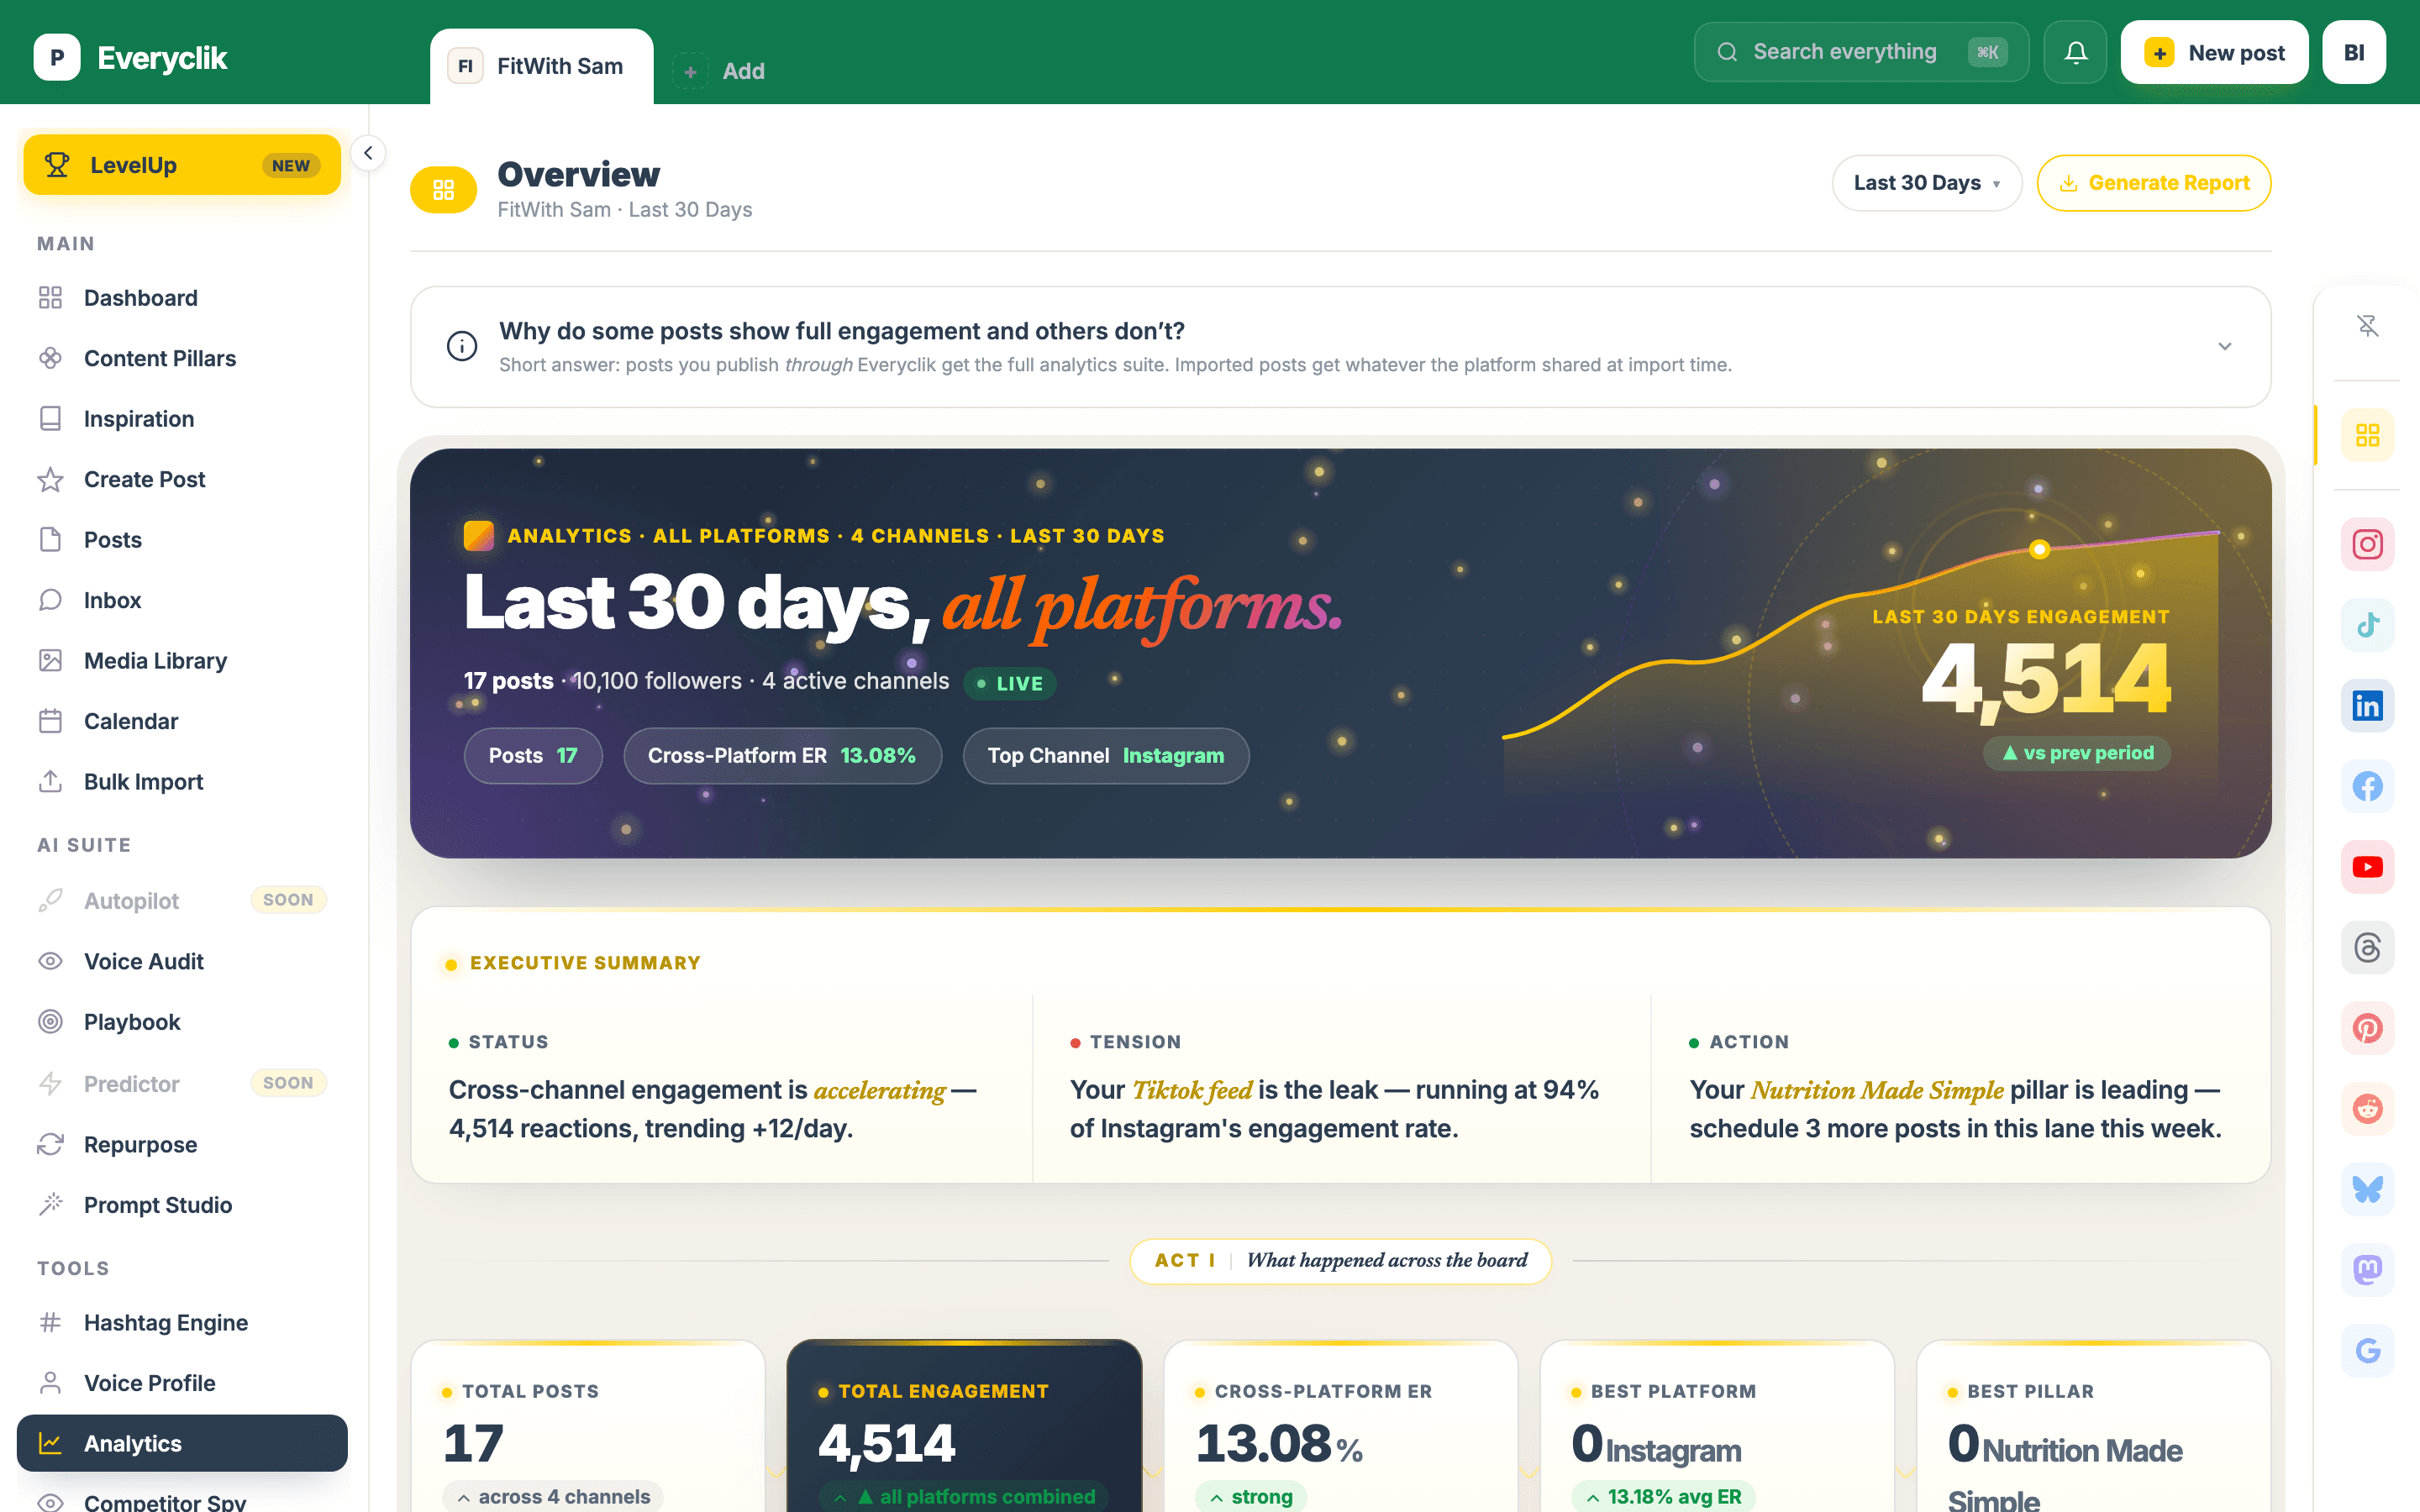Open Playbook in the sidebar
The height and width of the screenshot is (1512, 2420).
pos(182,1022)
